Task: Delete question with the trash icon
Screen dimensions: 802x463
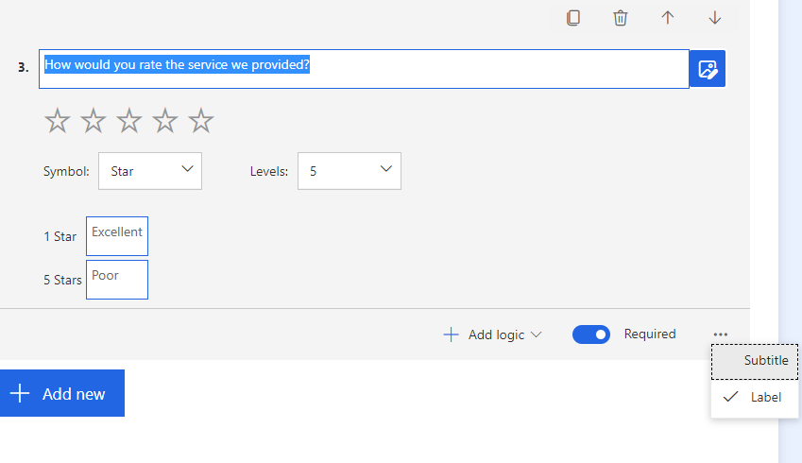Action: coord(620,18)
